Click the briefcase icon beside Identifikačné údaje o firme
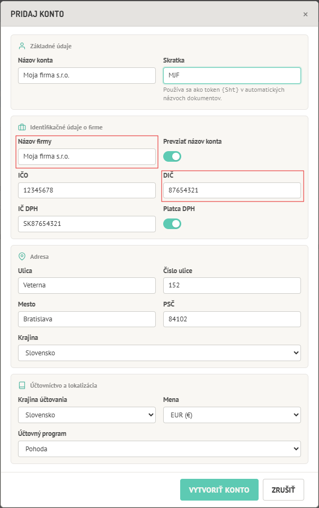This screenshot has width=319, height=508. 22,127
